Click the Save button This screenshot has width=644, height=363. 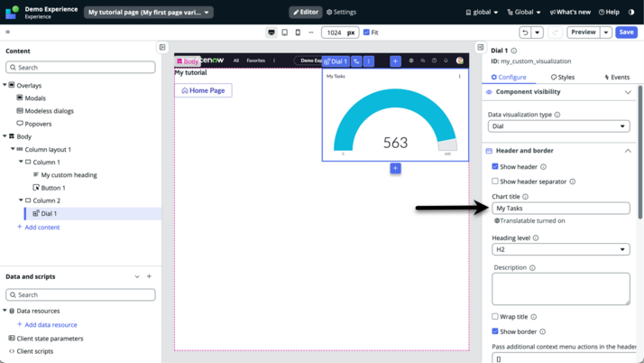[x=626, y=33]
